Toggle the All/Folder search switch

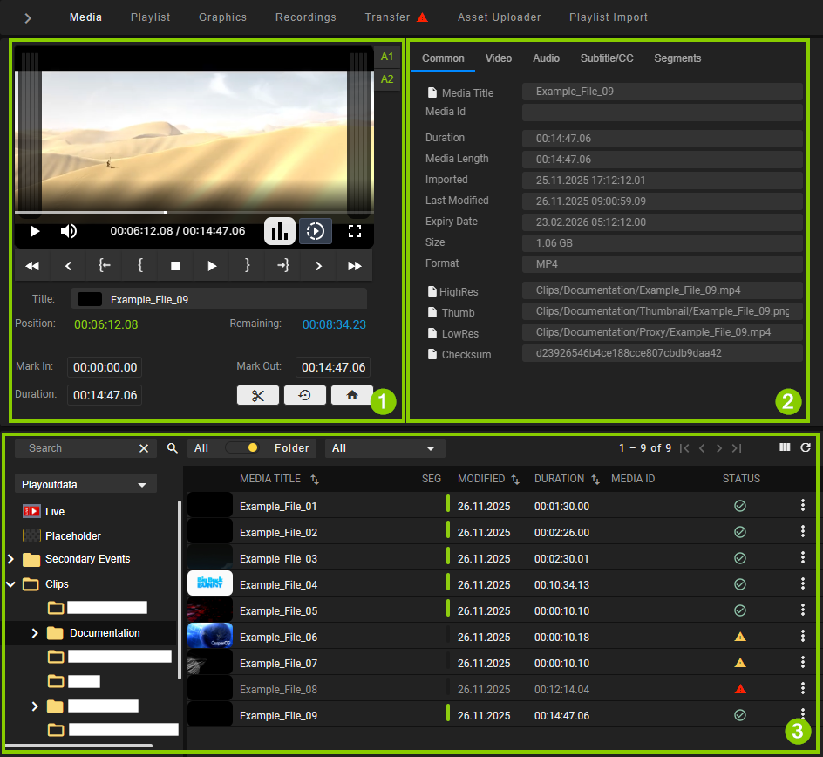click(241, 447)
